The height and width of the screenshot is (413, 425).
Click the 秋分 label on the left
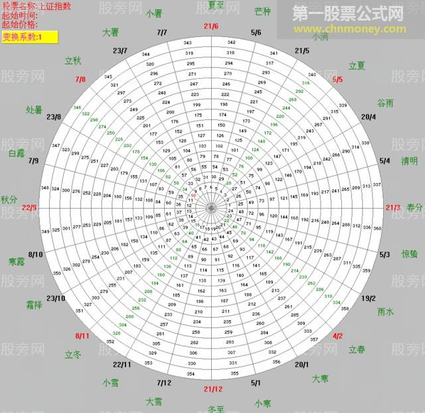tap(9, 200)
